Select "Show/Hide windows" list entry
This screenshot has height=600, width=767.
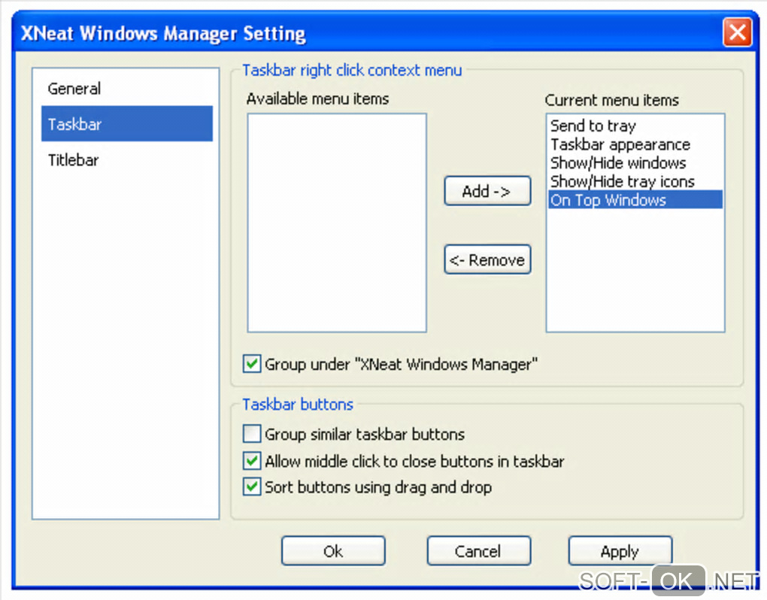(x=635, y=163)
